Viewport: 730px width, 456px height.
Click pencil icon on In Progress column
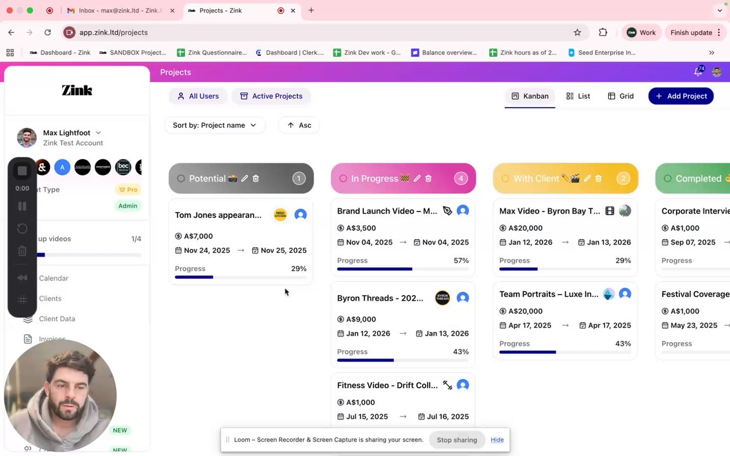tap(417, 179)
